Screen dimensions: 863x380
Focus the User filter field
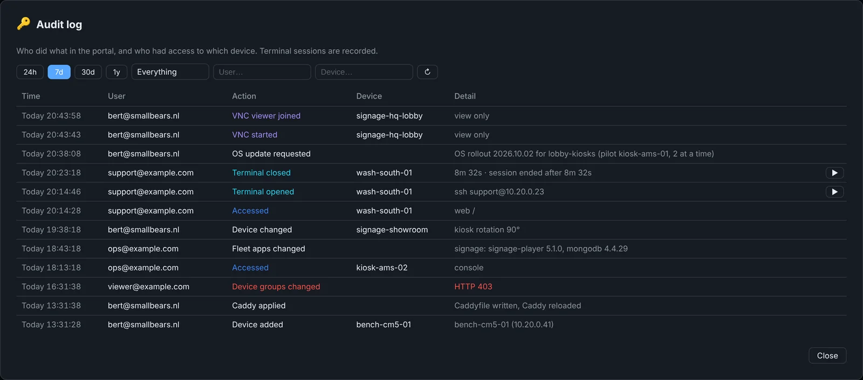[x=262, y=72]
